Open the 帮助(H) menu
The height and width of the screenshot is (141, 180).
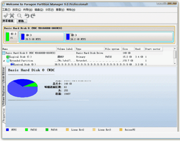point(71,10)
